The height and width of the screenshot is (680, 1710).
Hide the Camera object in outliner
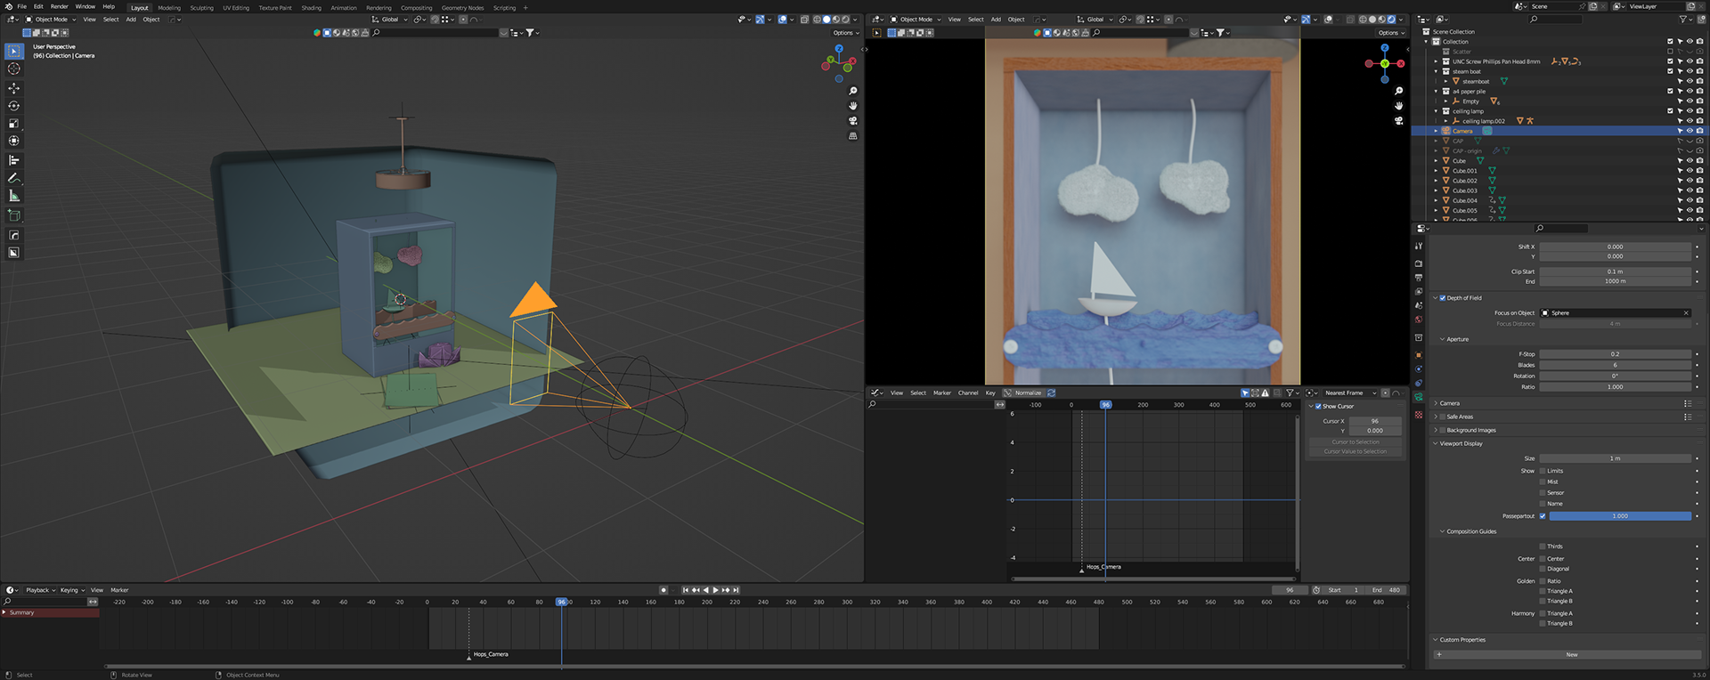tap(1690, 131)
